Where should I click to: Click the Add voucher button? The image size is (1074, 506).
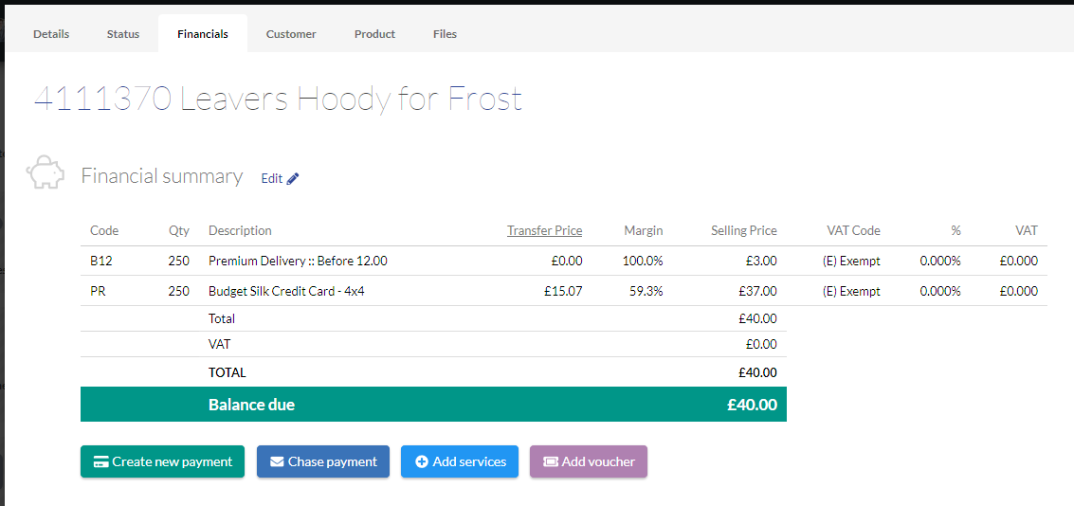(589, 461)
